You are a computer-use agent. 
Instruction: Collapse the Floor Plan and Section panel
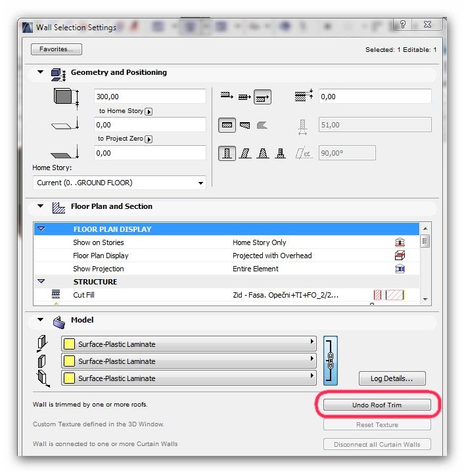[41, 206]
